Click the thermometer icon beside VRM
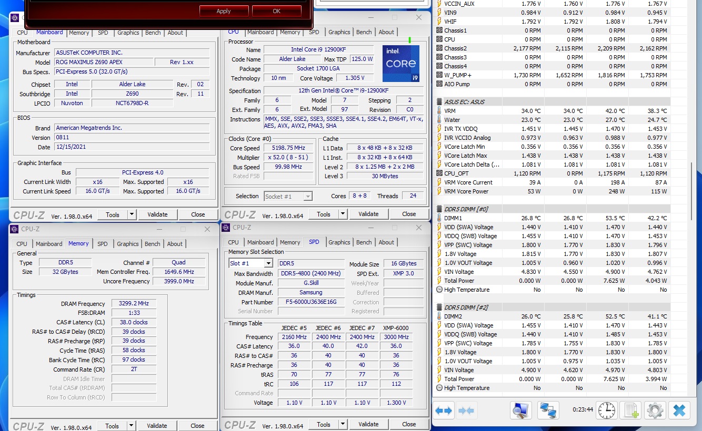Viewport: 702px width, 431px height. (439, 111)
